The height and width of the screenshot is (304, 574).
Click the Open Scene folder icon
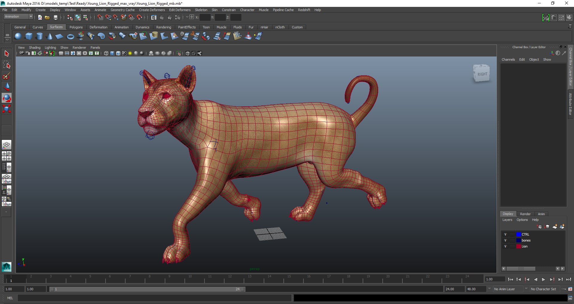pos(47,17)
